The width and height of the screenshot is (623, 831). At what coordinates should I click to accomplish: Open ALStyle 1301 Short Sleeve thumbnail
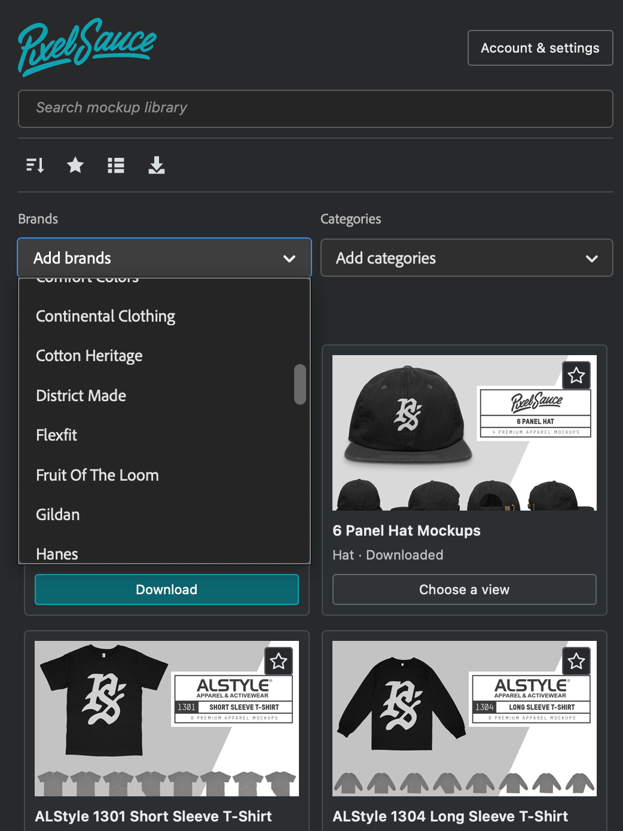tap(167, 719)
